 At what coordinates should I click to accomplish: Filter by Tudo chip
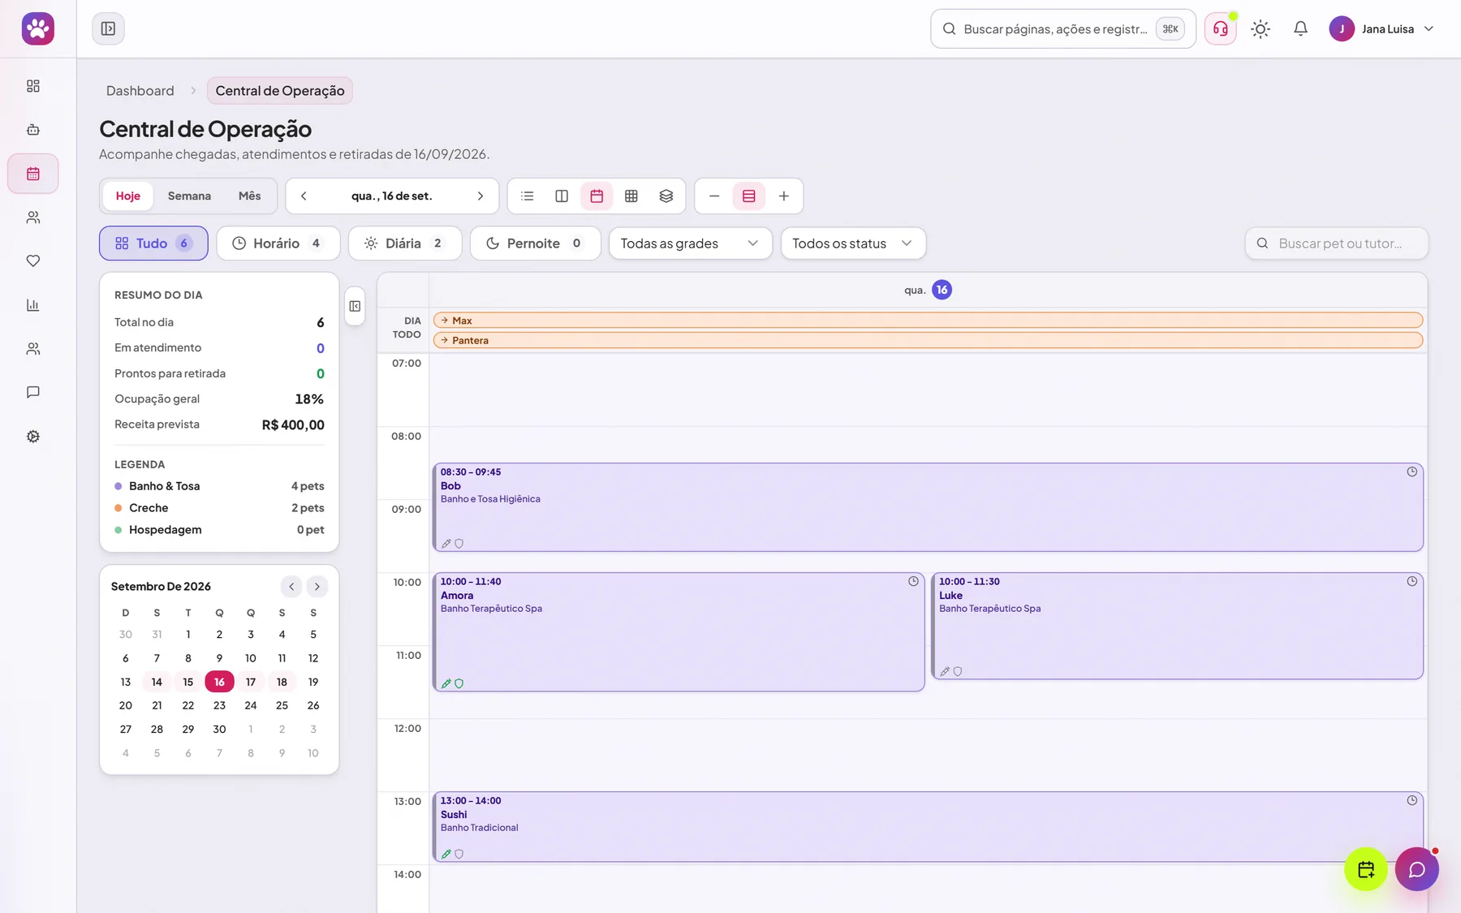pyautogui.click(x=153, y=243)
